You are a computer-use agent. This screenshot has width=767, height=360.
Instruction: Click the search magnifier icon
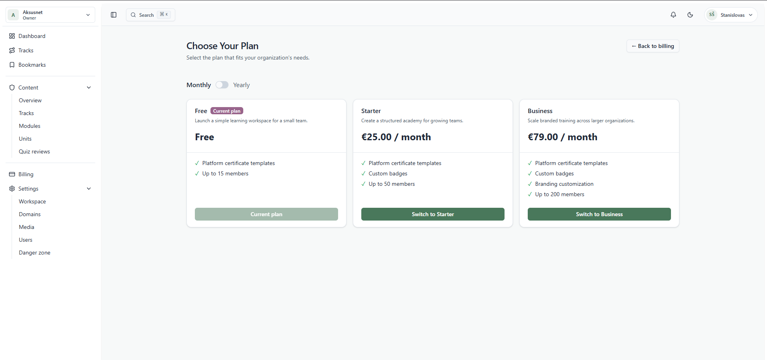pos(133,15)
